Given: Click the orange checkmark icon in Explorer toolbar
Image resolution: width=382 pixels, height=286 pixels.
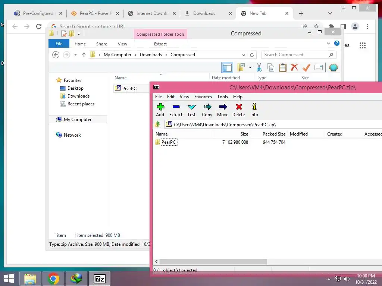Looking at the screenshot, I should (x=306, y=67).
